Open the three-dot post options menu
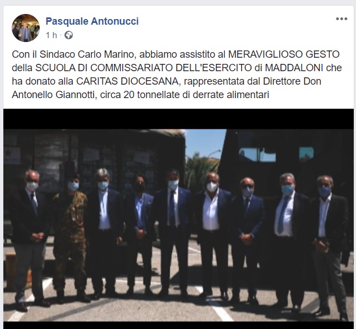 click(341, 19)
